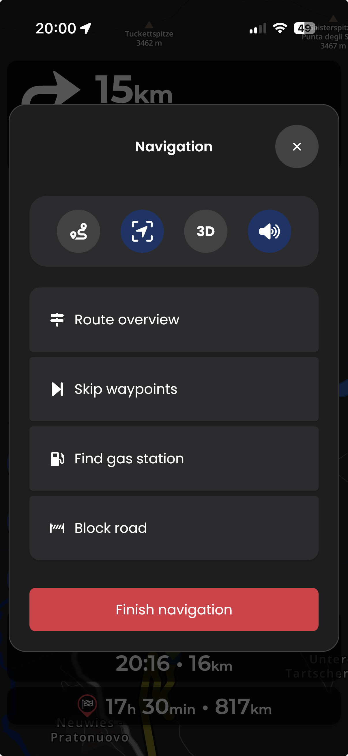Tap the location arrow next to the clock

(86, 29)
